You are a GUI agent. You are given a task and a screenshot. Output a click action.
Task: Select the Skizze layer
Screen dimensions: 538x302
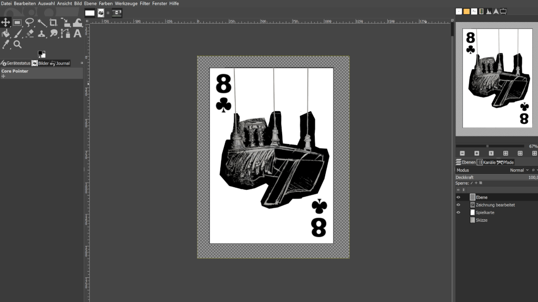pyautogui.click(x=481, y=220)
